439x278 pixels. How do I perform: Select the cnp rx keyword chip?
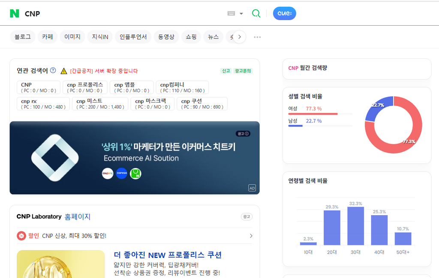coord(43,104)
